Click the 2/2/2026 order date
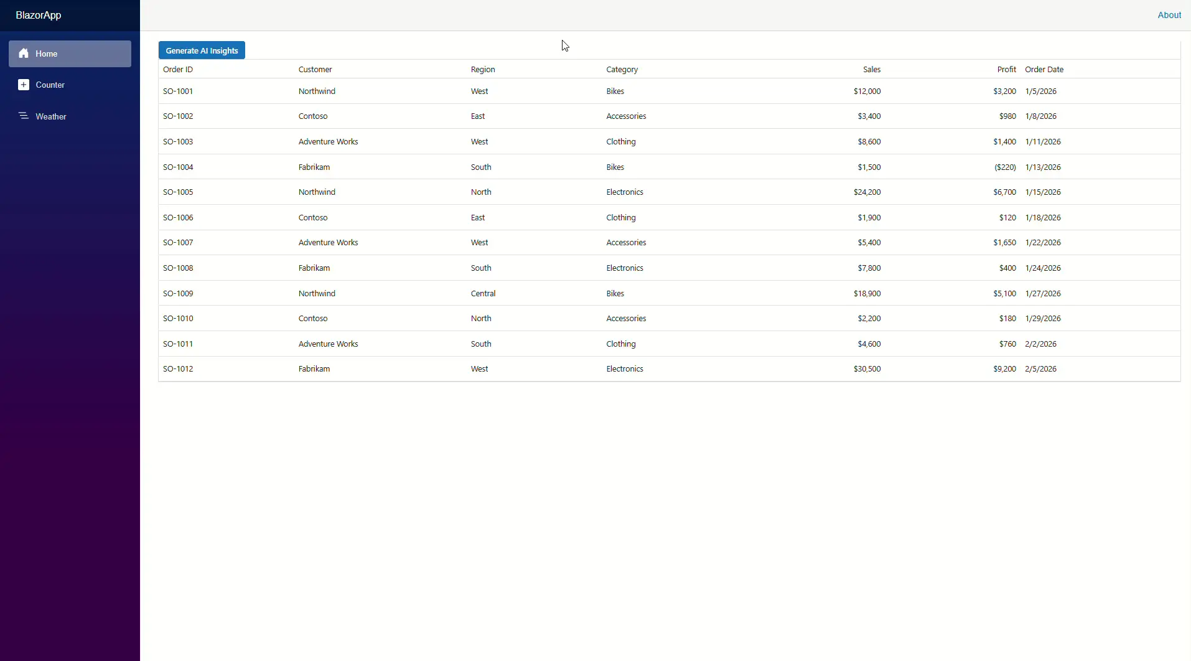The image size is (1191, 661). [1041, 344]
